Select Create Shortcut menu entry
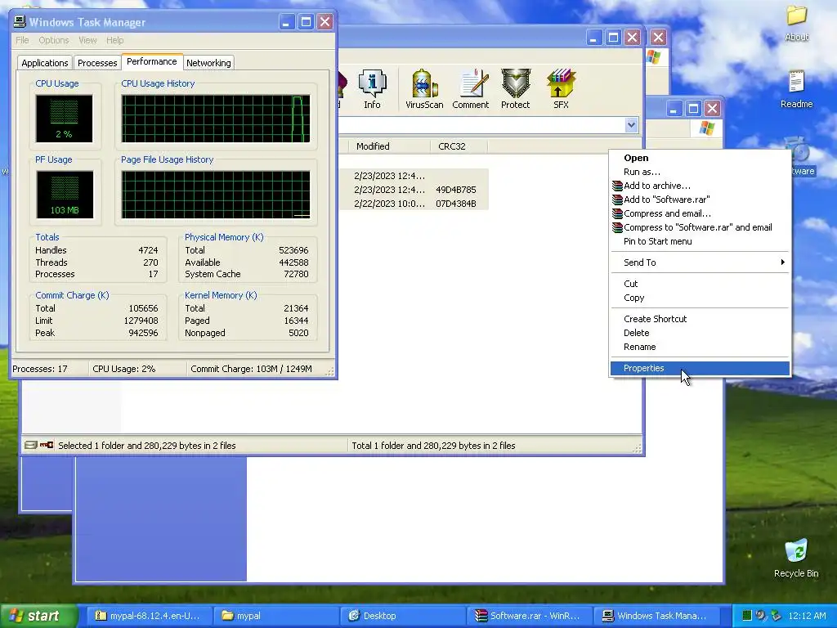 tap(700, 319)
